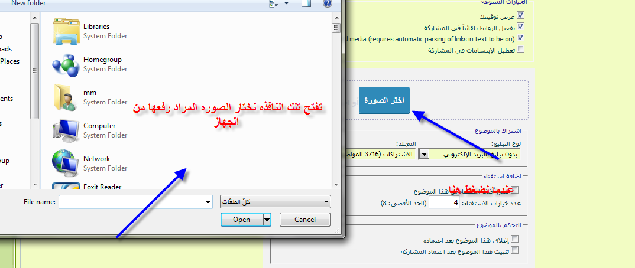Change the view with the view icon

click(274, 3)
